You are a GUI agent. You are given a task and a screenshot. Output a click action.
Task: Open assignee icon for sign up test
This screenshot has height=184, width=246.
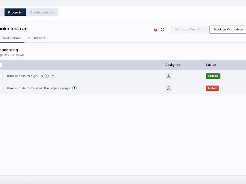click(168, 76)
